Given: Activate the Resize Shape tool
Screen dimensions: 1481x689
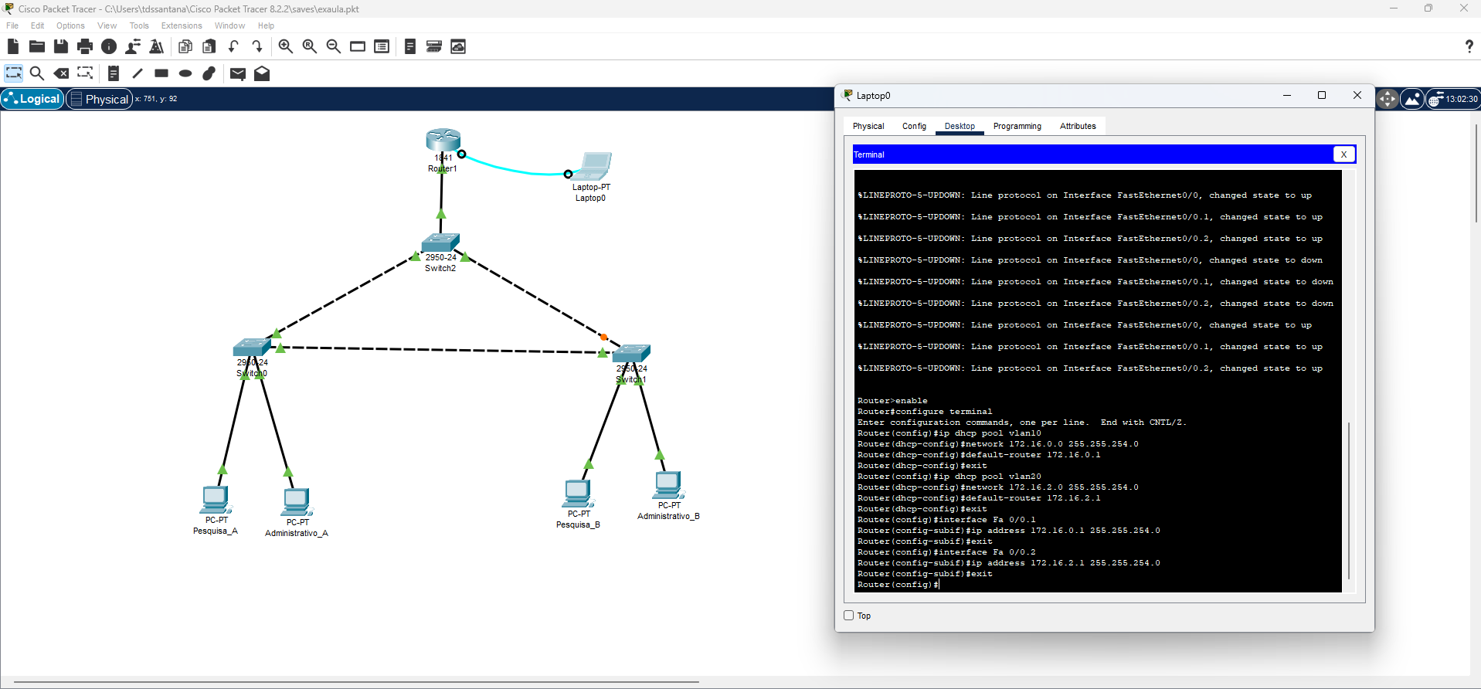Looking at the screenshot, I should coord(85,73).
